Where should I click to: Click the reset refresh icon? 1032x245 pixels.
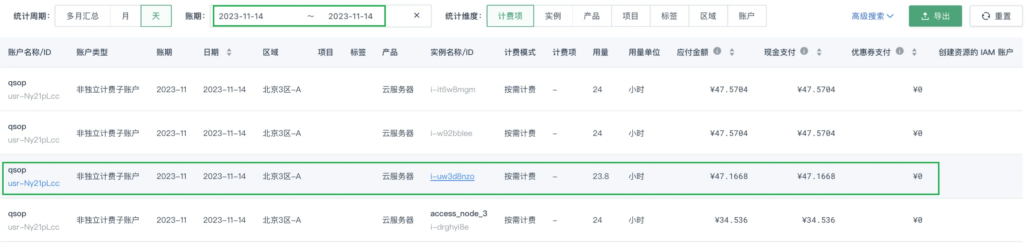tap(986, 16)
